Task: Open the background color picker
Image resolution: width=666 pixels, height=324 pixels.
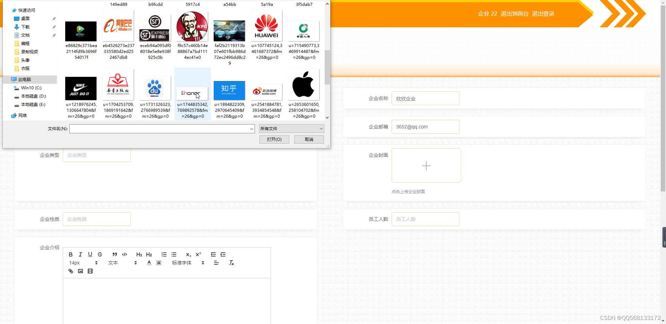Action: tap(159, 263)
